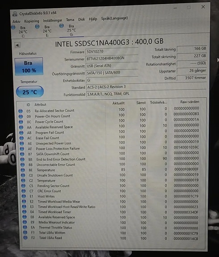
Task: Click the Rotationshastighet value ---- (SSD)
Action: tap(192, 63)
